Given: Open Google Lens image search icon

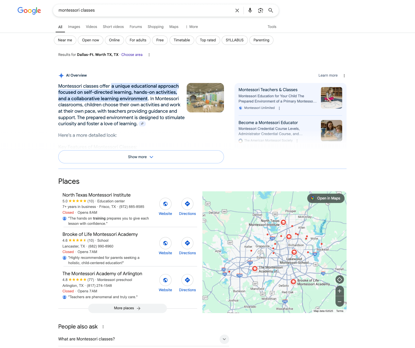Looking at the screenshot, I should [260, 10].
